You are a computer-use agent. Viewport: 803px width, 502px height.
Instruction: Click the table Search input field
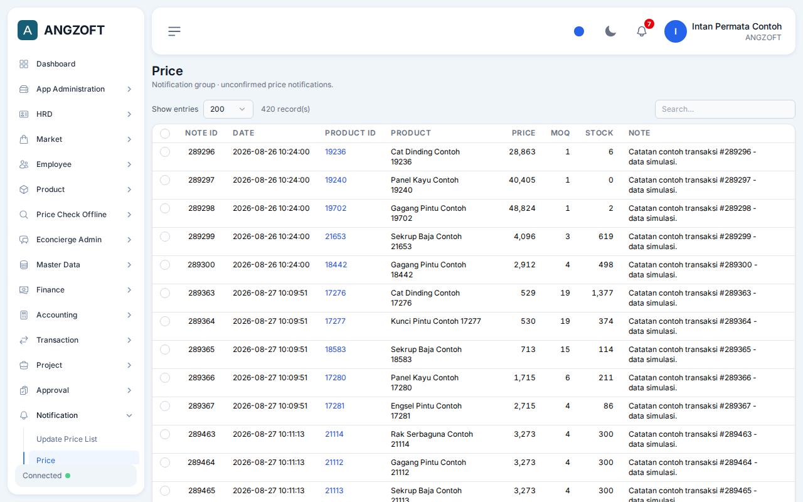725,109
